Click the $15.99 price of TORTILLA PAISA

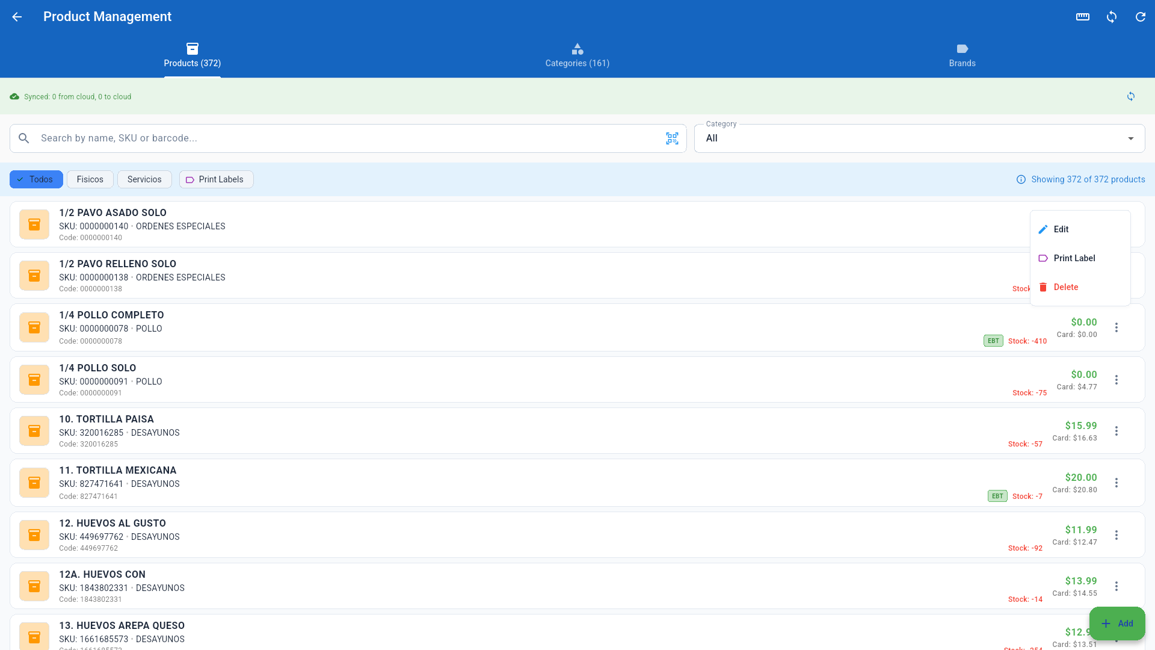[1081, 426]
